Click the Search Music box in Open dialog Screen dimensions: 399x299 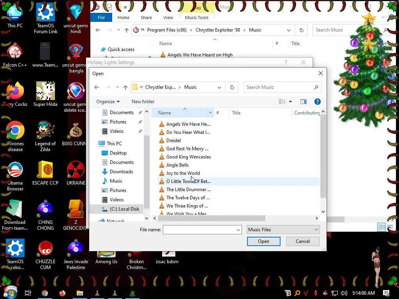point(282,87)
